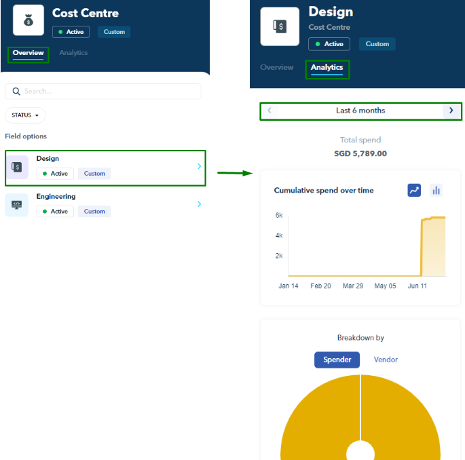
Task: Click the Engineering field option icon
Action: [17, 204]
